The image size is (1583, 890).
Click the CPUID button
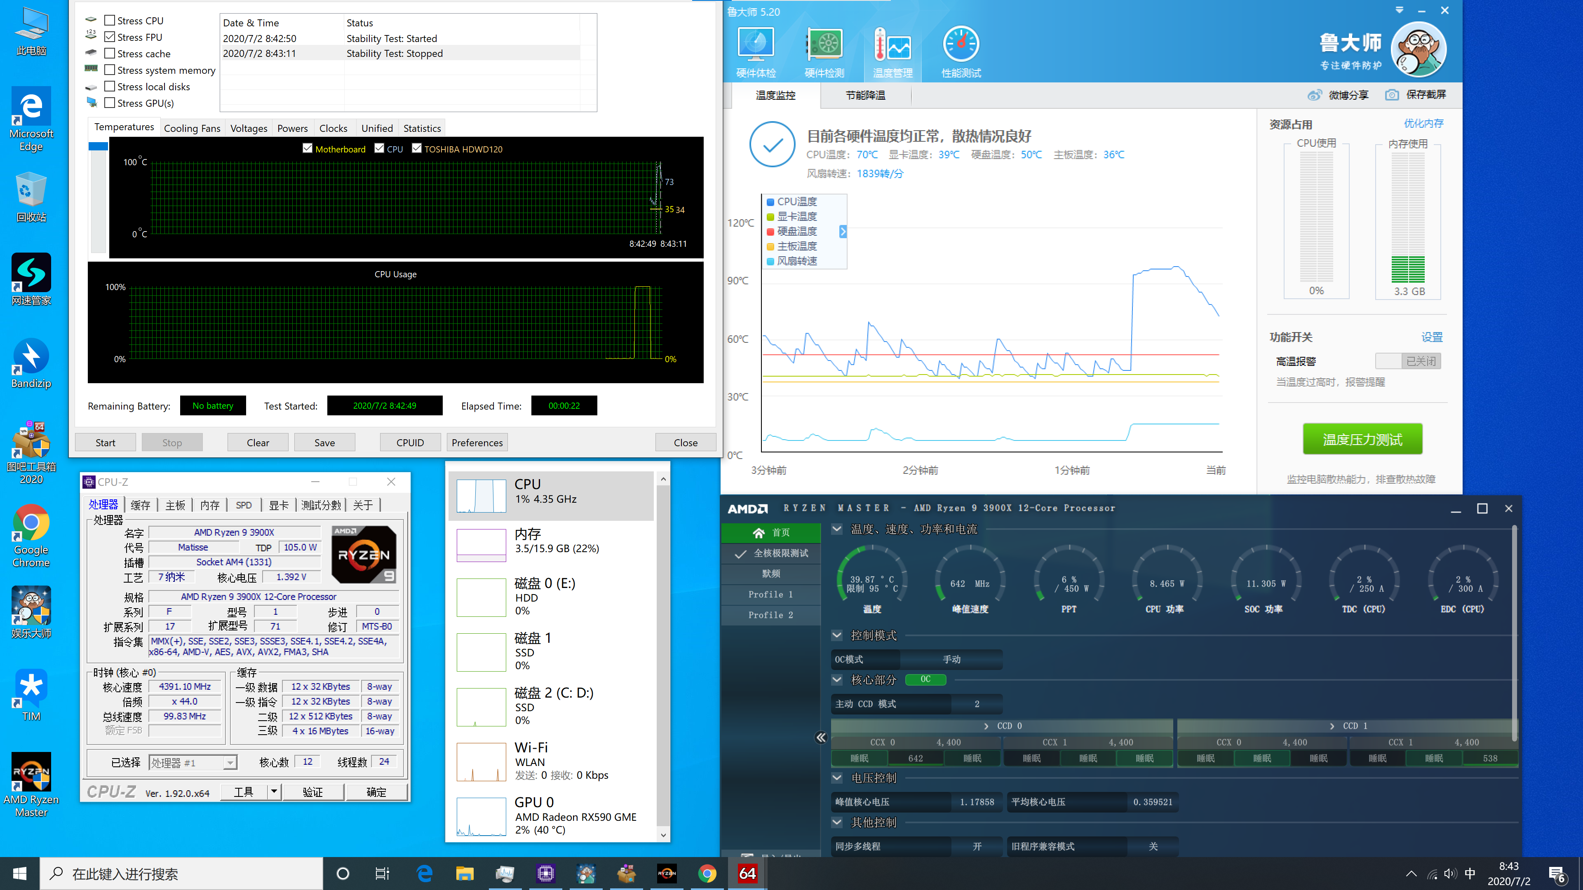click(x=410, y=442)
